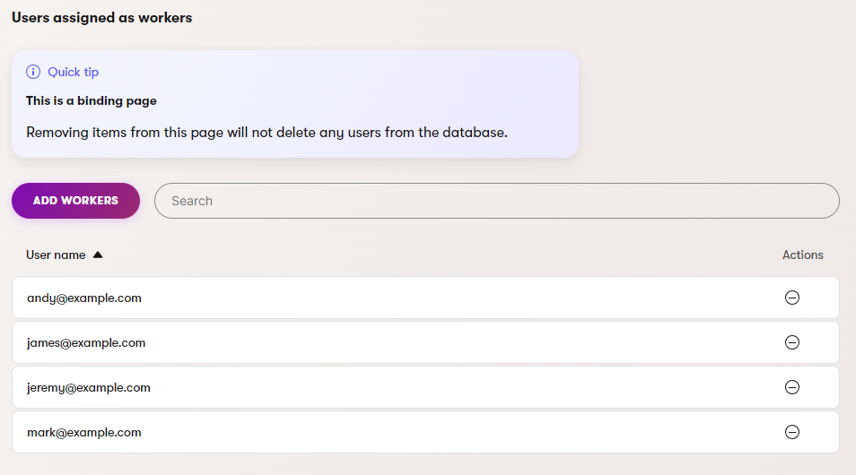Select the jeremy@example.com worker entry
Image resolution: width=856 pixels, height=475 pixels.
pyautogui.click(x=89, y=387)
